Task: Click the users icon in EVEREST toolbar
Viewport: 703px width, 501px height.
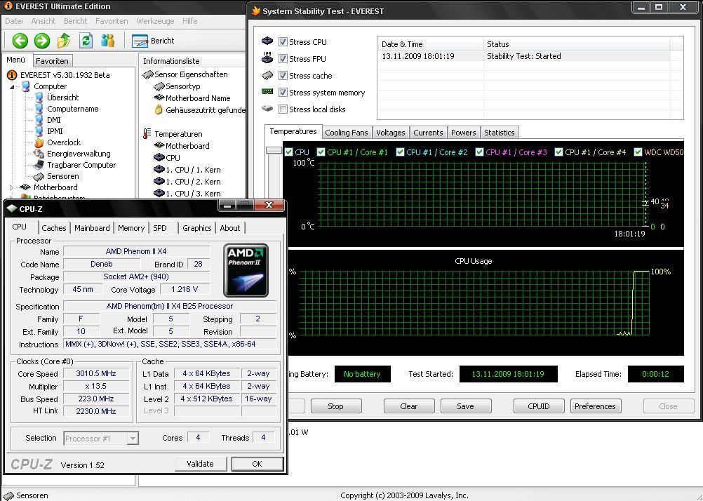Action: coord(107,41)
